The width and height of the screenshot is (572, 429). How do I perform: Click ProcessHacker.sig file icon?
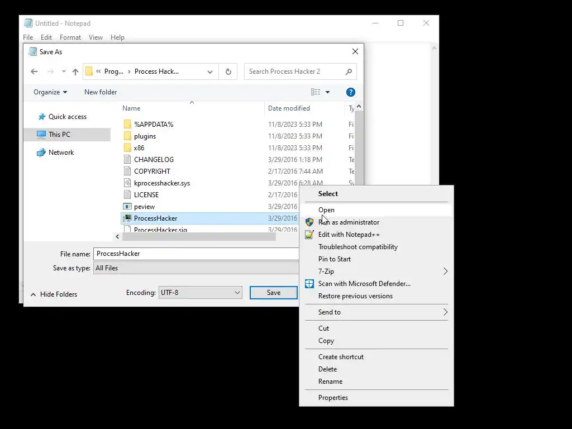(127, 229)
